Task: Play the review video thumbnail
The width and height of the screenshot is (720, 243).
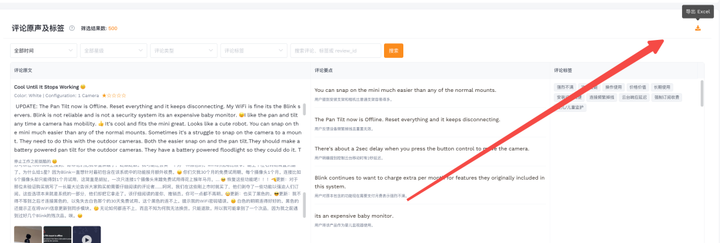Action: (x=87, y=234)
